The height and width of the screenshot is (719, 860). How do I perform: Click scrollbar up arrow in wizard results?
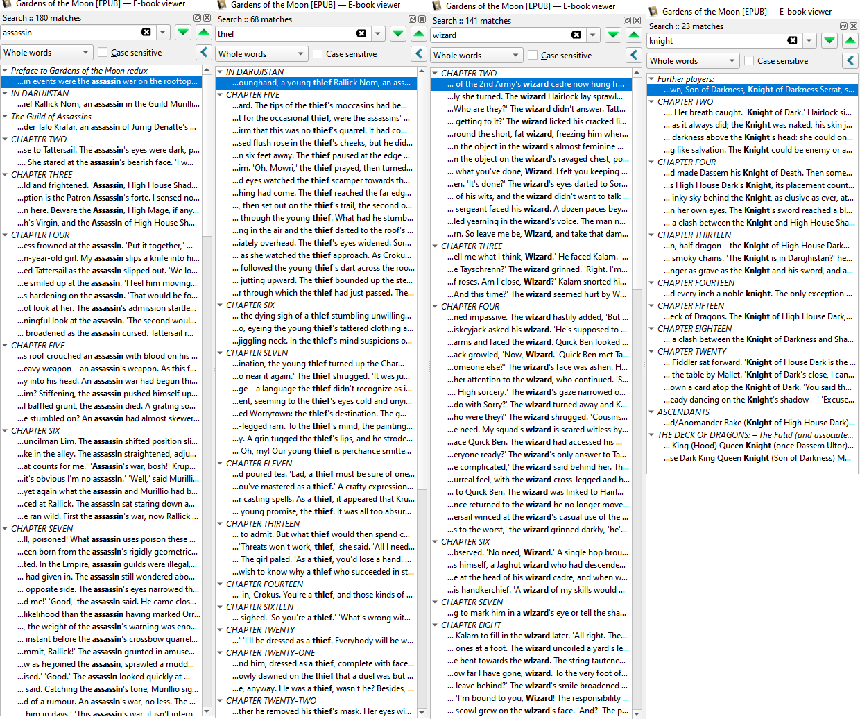point(637,73)
